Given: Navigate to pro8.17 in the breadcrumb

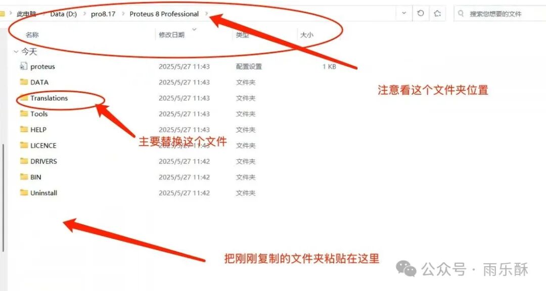Looking at the screenshot, I should [x=104, y=14].
